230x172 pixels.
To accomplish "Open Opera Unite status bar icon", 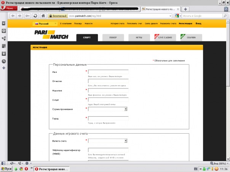I will point(21,163).
